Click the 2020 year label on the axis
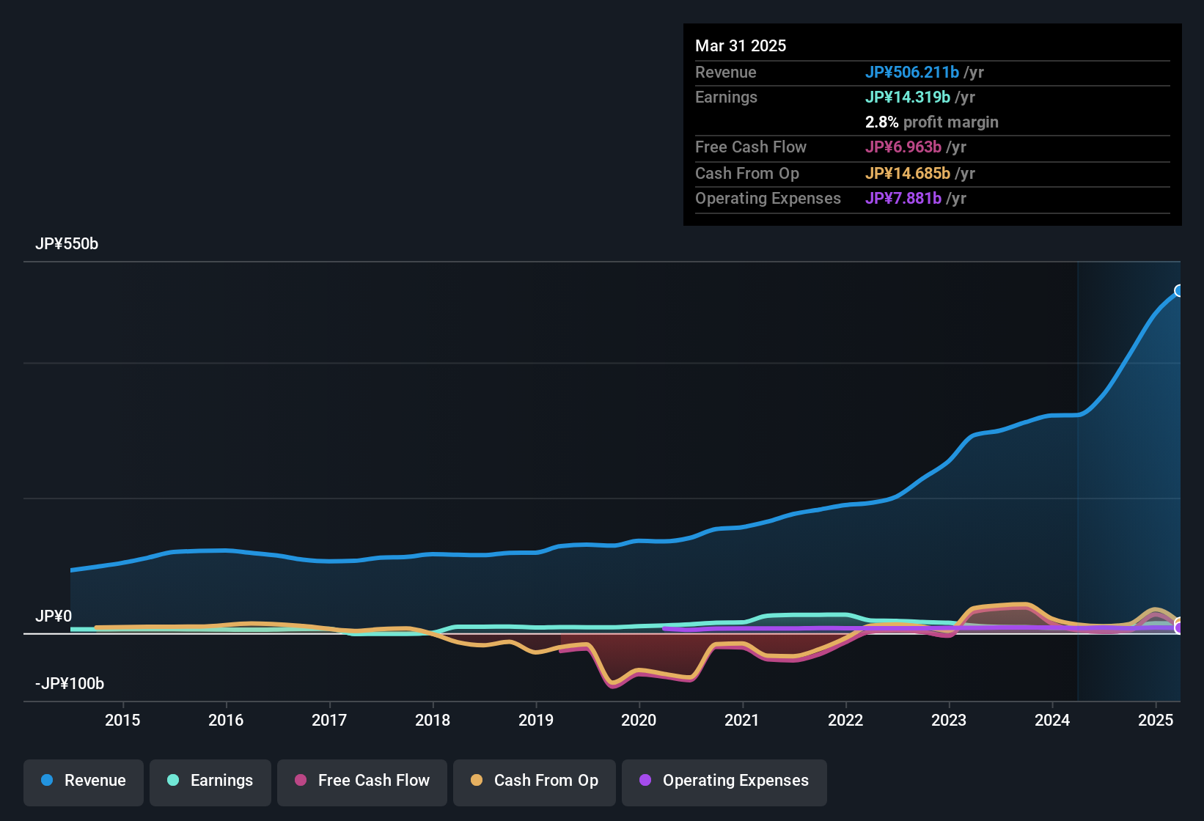 point(639,721)
